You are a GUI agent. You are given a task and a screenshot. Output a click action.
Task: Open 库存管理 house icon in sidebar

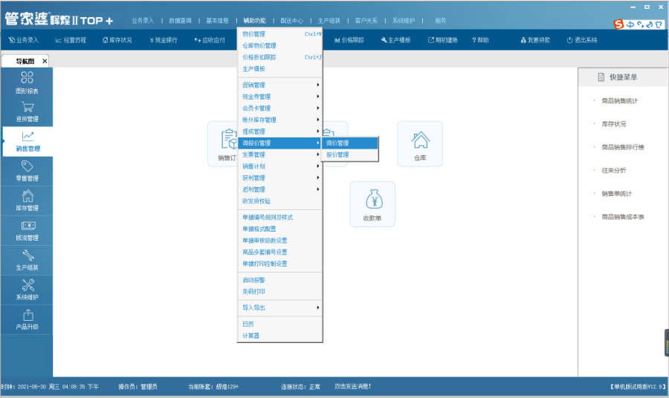coord(27,200)
